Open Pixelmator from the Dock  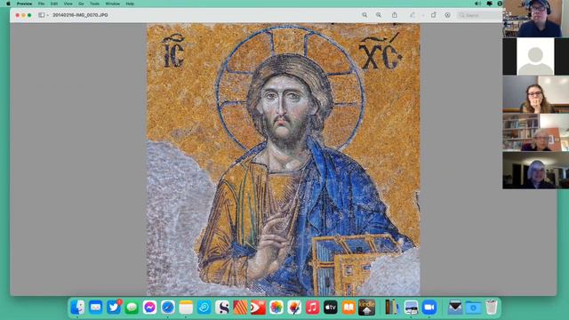coord(294,308)
